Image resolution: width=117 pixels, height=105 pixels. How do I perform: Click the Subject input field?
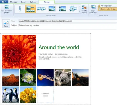pos(68,25)
